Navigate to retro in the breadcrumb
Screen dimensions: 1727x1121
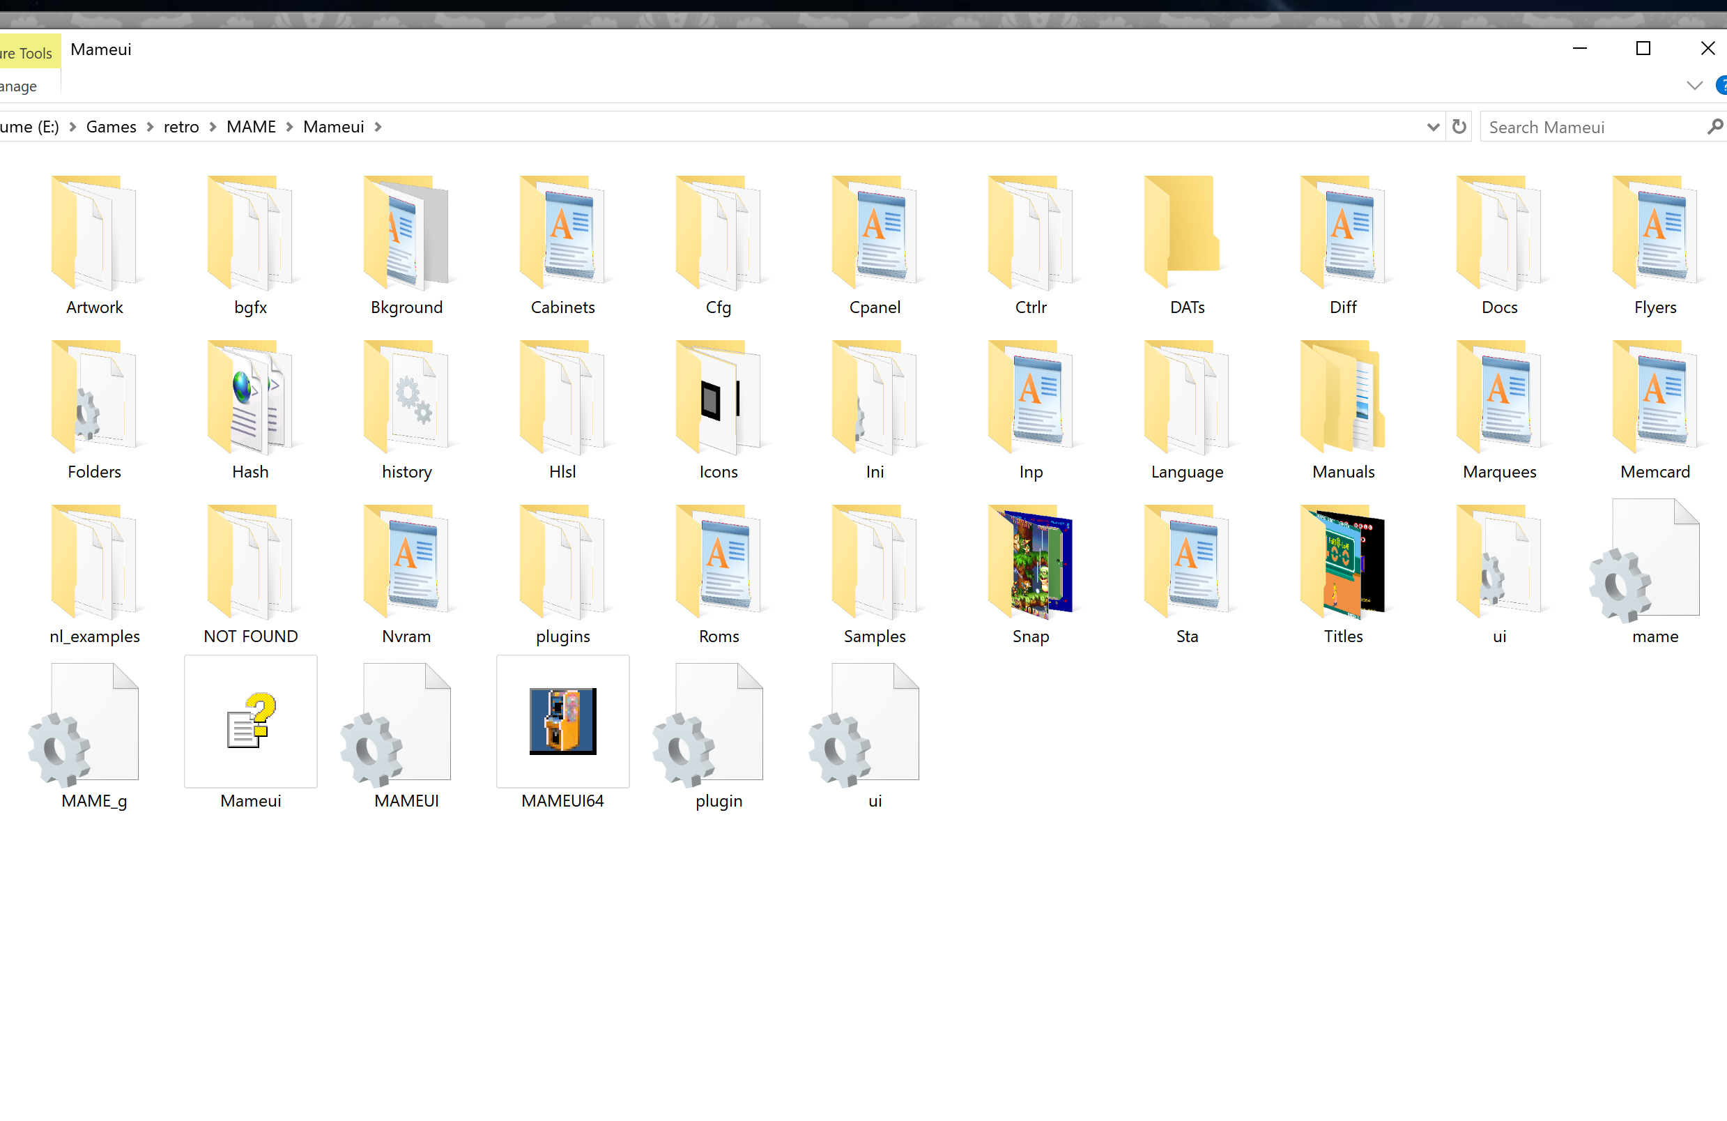coord(181,127)
